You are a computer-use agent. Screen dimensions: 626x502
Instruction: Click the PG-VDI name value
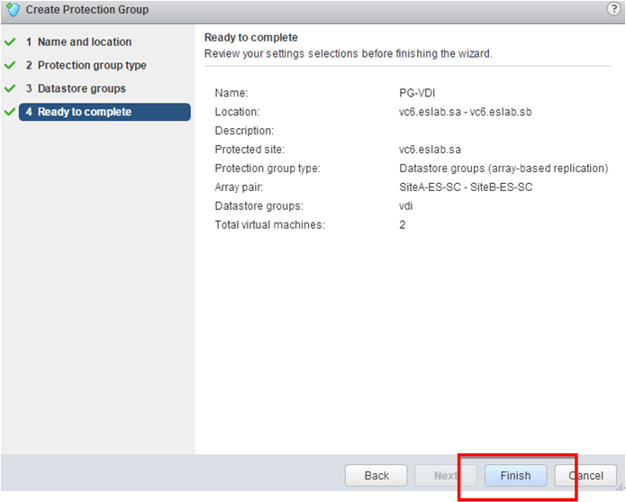pos(417,93)
